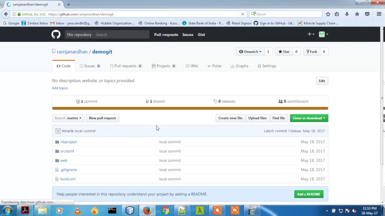
Task: Open Gist in the top header
Action: click(x=201, y=34)
